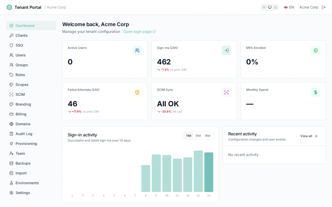Screen dimensions: 332x207
Task: Click the SCIM Sync card icon
Action: click(226, 92)
